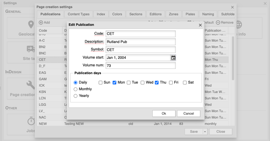This screenshot has height=141, width=270.
Task: Click the Close button in Page creation settings
Action: click(221, 132)
